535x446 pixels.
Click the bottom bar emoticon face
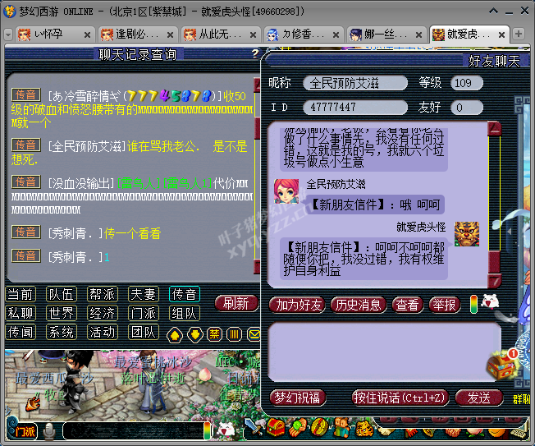pyautogui.click(x=226, y=430)
